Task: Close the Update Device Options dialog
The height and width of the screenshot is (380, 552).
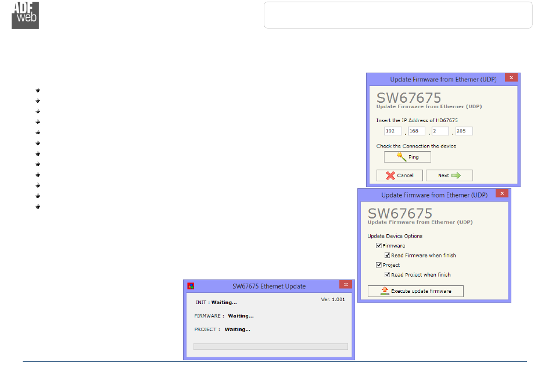Action: pyautogui.click(x=502, y=193)
